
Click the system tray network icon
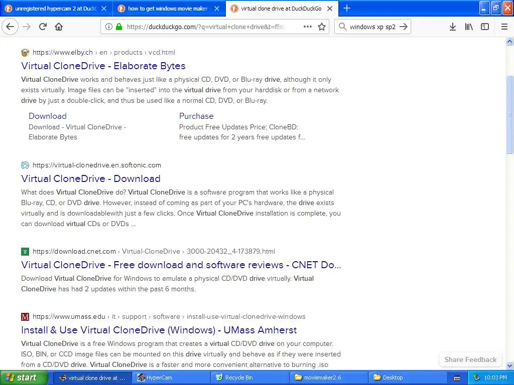476,377
